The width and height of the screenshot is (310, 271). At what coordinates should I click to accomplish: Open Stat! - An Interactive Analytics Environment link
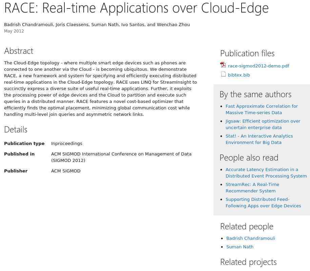(259, 139)
